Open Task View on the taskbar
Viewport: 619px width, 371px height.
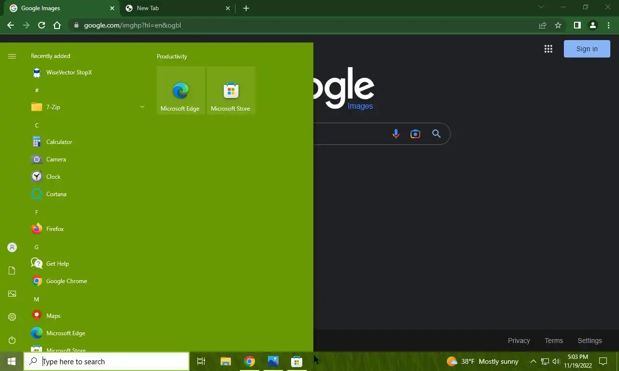201,361
